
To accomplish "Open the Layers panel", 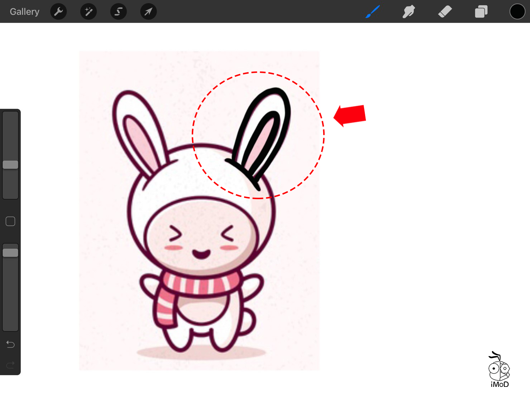I will click(481, 12).
